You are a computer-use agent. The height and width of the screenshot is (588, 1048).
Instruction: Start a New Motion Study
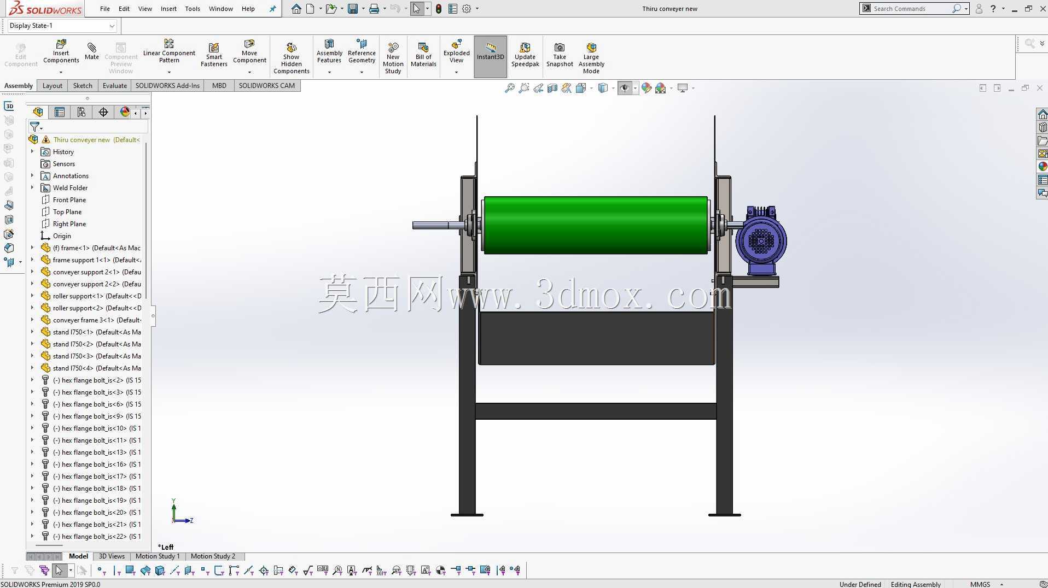point(393,58)
